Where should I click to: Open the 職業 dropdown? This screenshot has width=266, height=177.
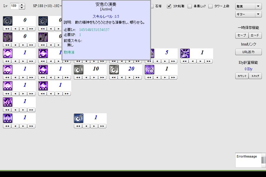(x=248, y=6)
